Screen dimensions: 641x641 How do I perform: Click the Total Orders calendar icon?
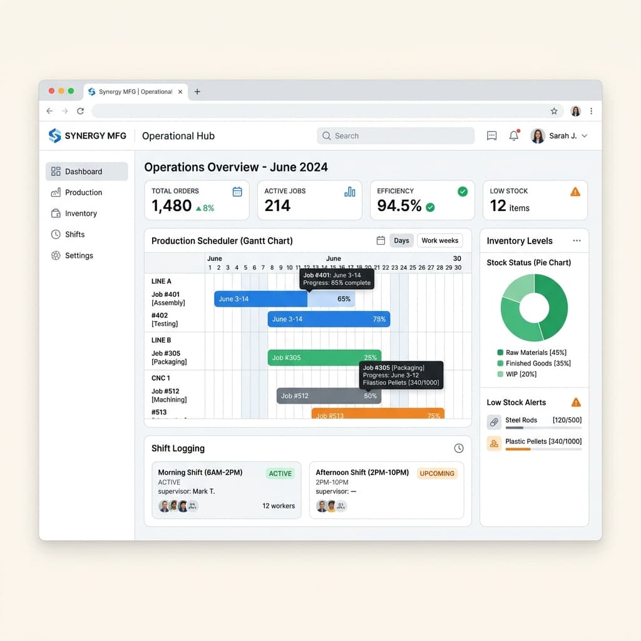click(237, 192)
